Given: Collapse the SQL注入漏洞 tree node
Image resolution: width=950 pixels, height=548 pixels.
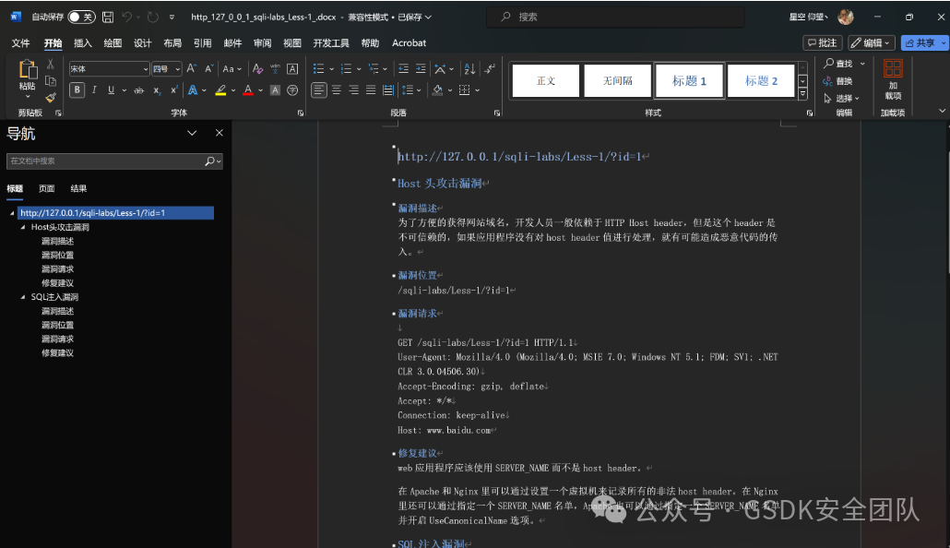Looking at the screenshot, I should [23, 297].
